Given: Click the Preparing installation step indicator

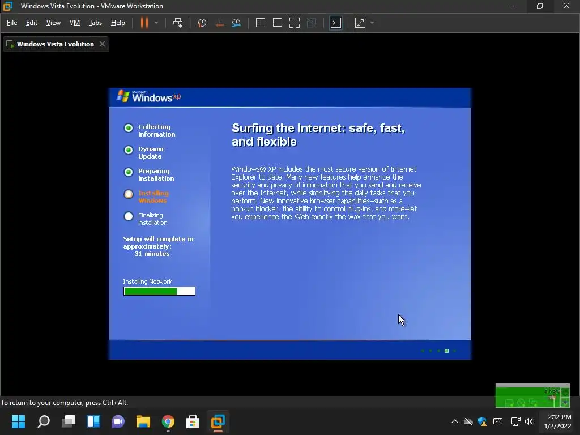Looking at the screenshot, I should pos(129,172).
